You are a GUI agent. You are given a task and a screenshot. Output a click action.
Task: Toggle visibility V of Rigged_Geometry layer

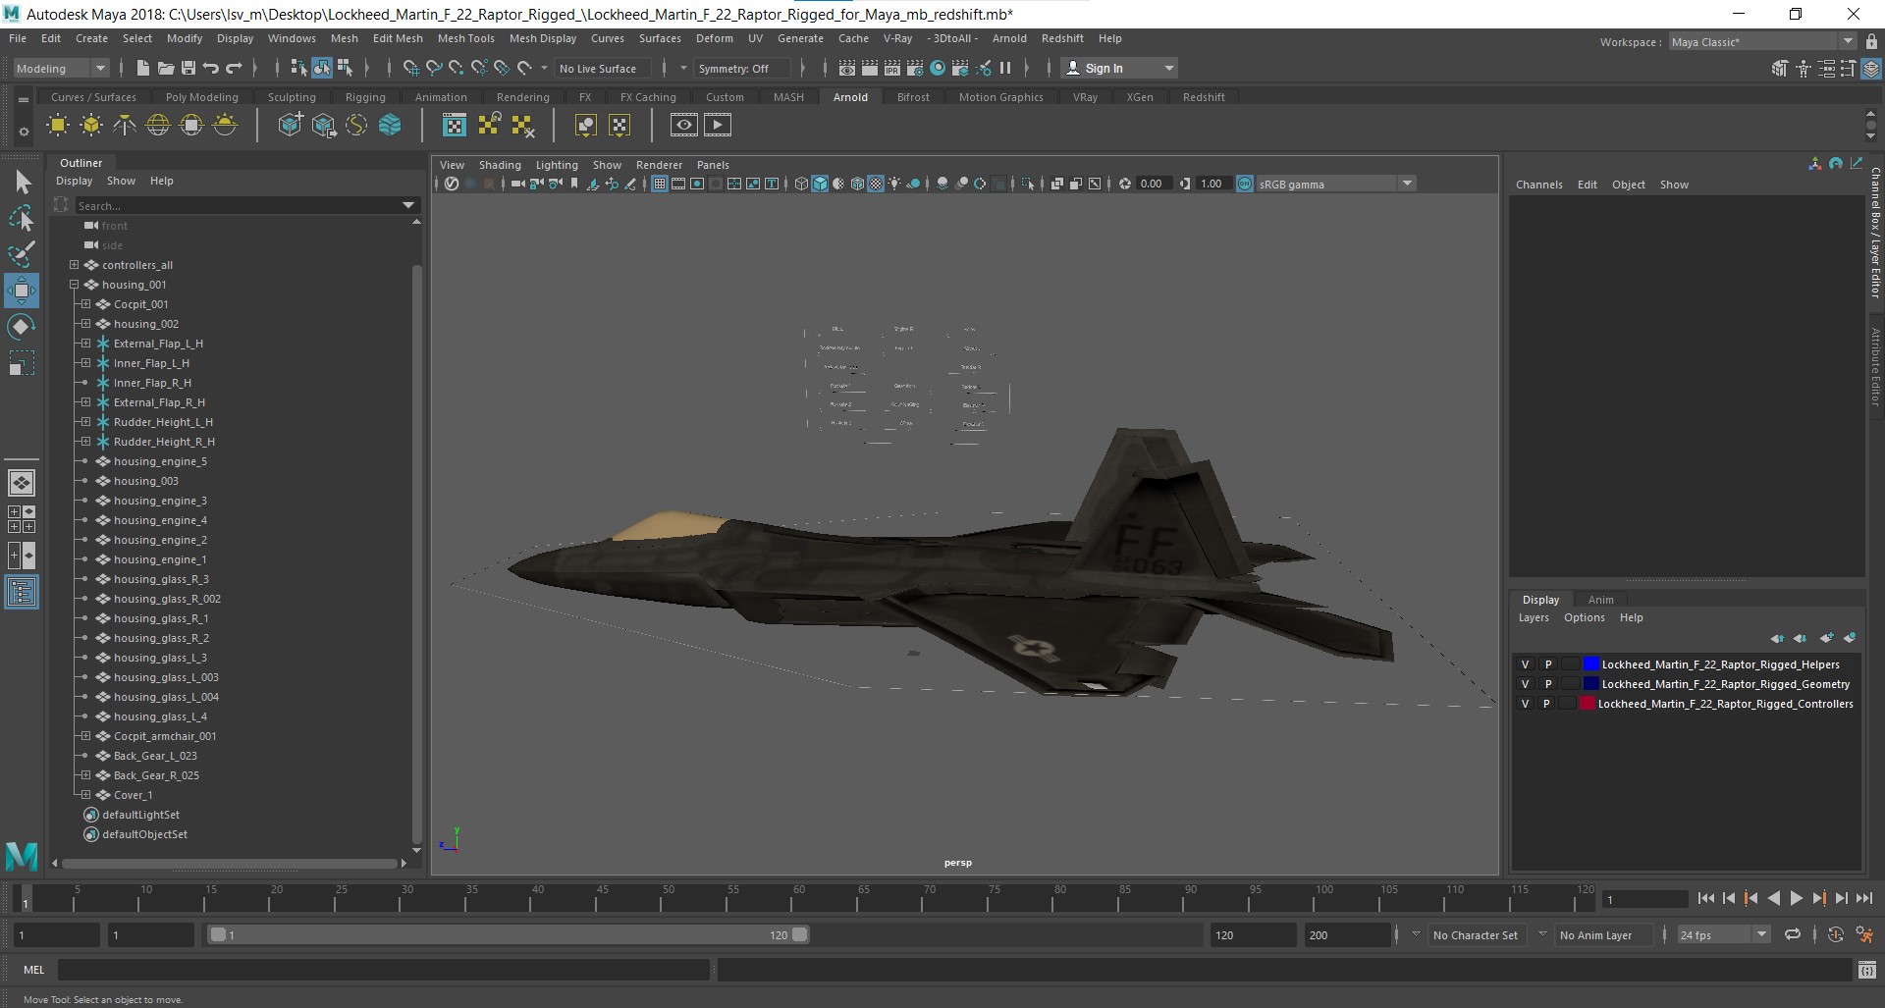[x=1525, y=684]
